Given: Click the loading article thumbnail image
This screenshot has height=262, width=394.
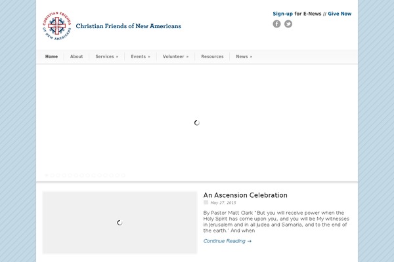Looking at the screenshot, I should (x=120, y=223).
